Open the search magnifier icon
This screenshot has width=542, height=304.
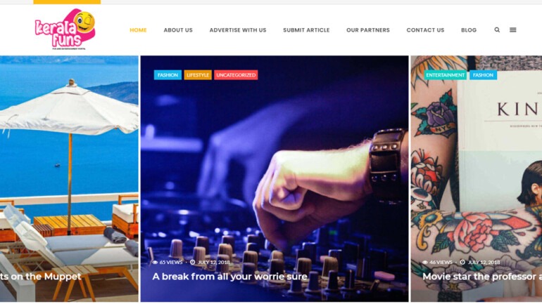[x=497, y=30]
